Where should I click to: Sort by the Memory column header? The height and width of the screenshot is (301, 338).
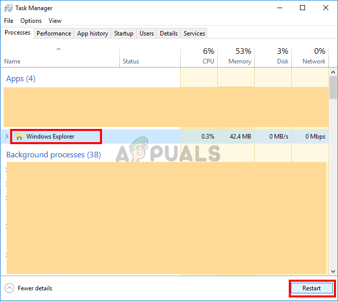(x=236, y=56)
